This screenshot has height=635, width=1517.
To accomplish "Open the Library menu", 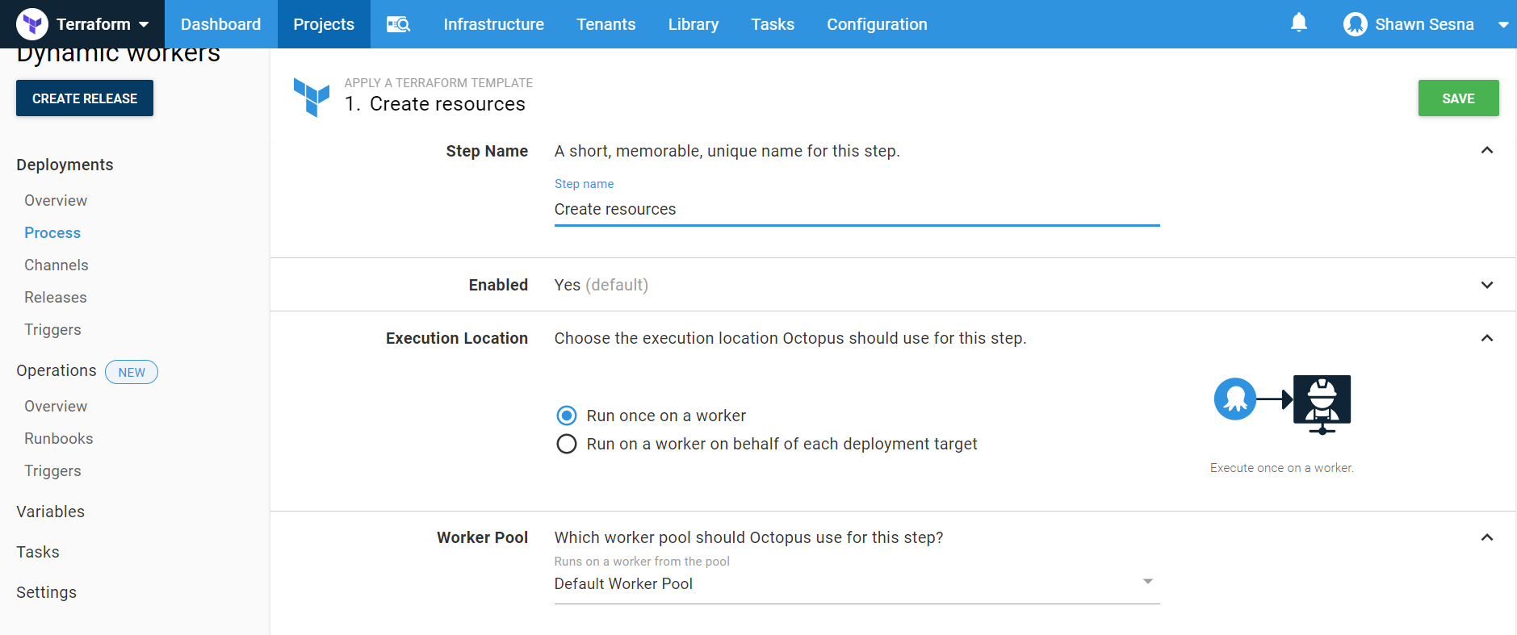I will [693, 24].
